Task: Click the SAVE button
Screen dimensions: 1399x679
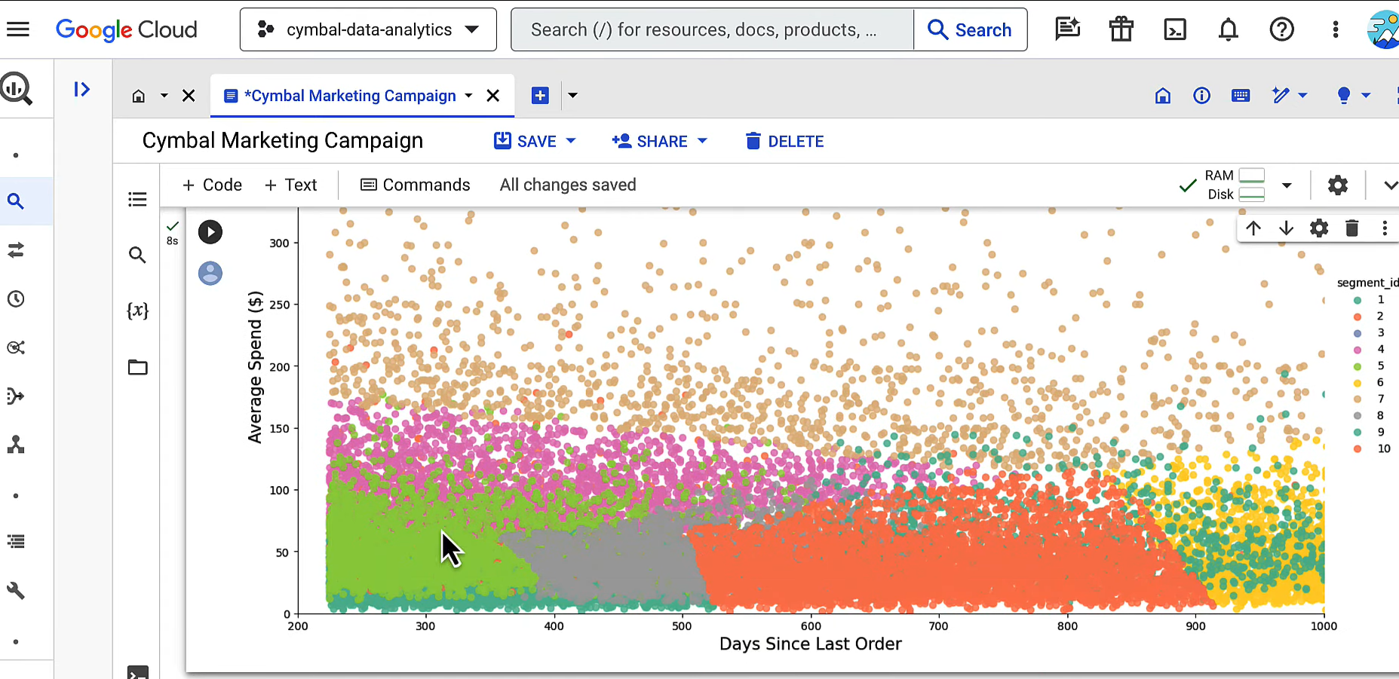Action: point(525,141)
